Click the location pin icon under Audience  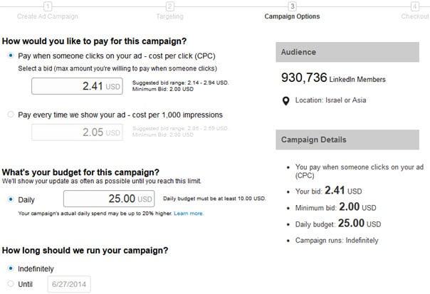[285, 101]
